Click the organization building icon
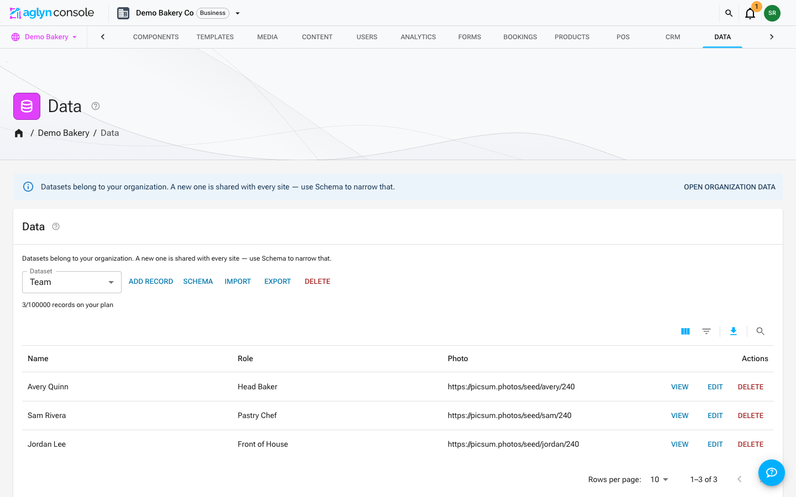Screen dimensions: 796x497 123,13
